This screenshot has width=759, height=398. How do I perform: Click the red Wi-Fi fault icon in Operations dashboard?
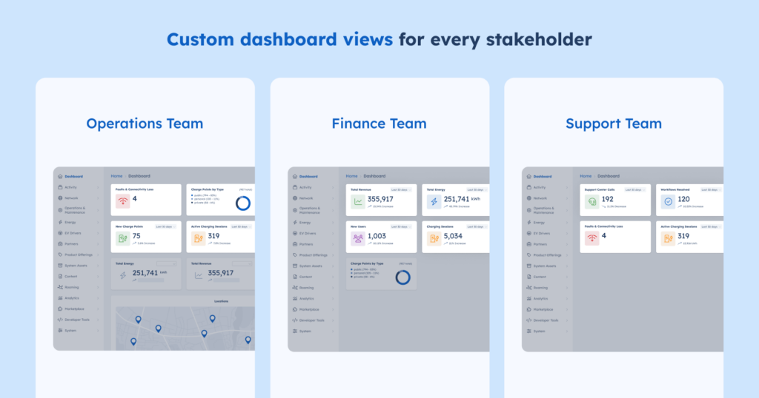tap(123, 201)
